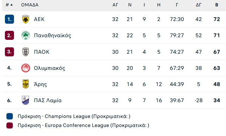Click the Panathinaikos shamrock logo
The height and width of the screenshot is (136, 226).
[26, 35]
